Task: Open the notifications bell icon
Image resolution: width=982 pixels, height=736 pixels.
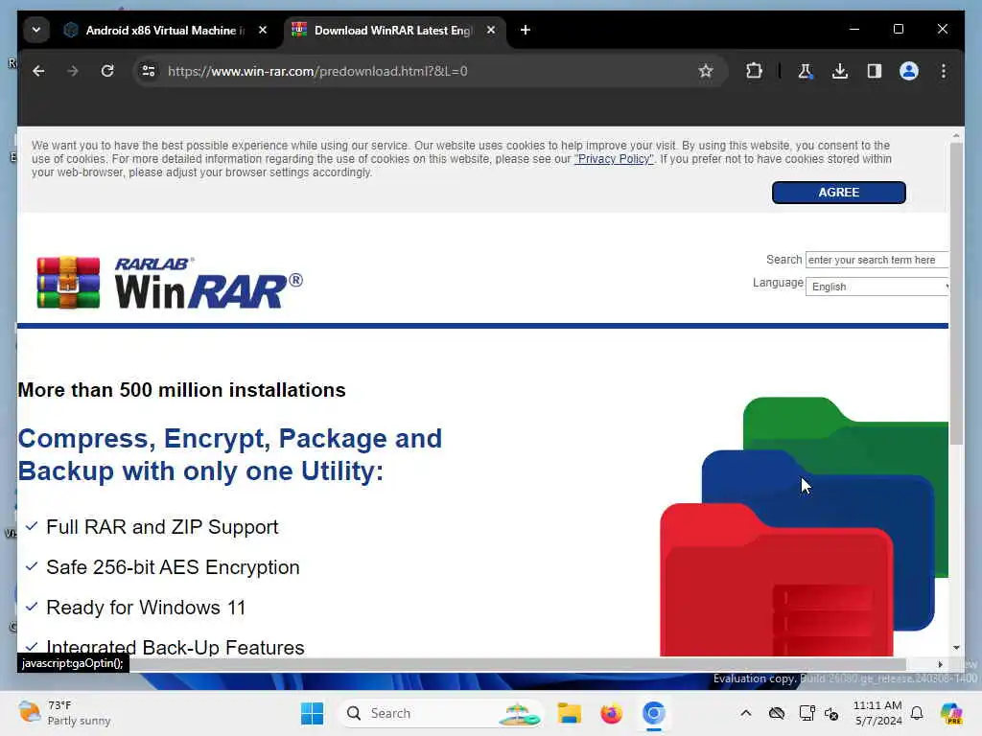Action: click(x=917, y=713)
